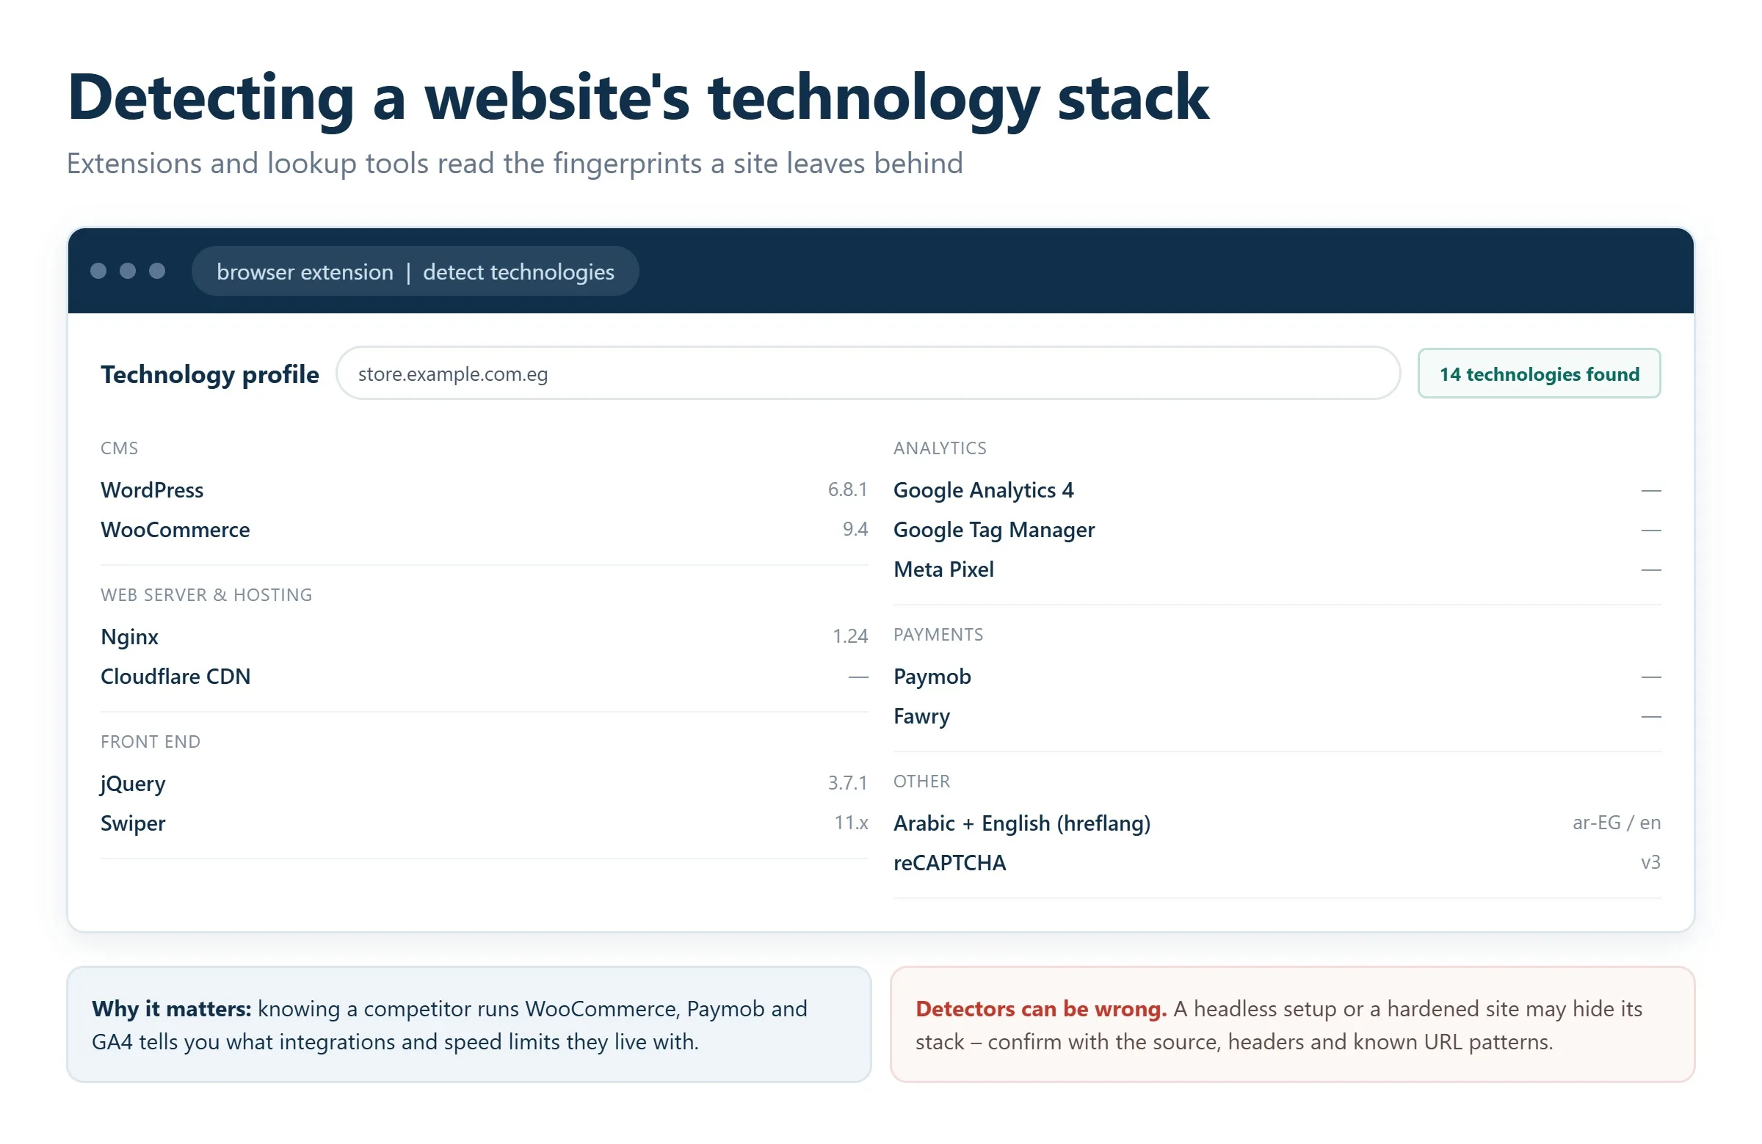
Task: Select the Swiper front end row
Action: click(x=484, y=823)
